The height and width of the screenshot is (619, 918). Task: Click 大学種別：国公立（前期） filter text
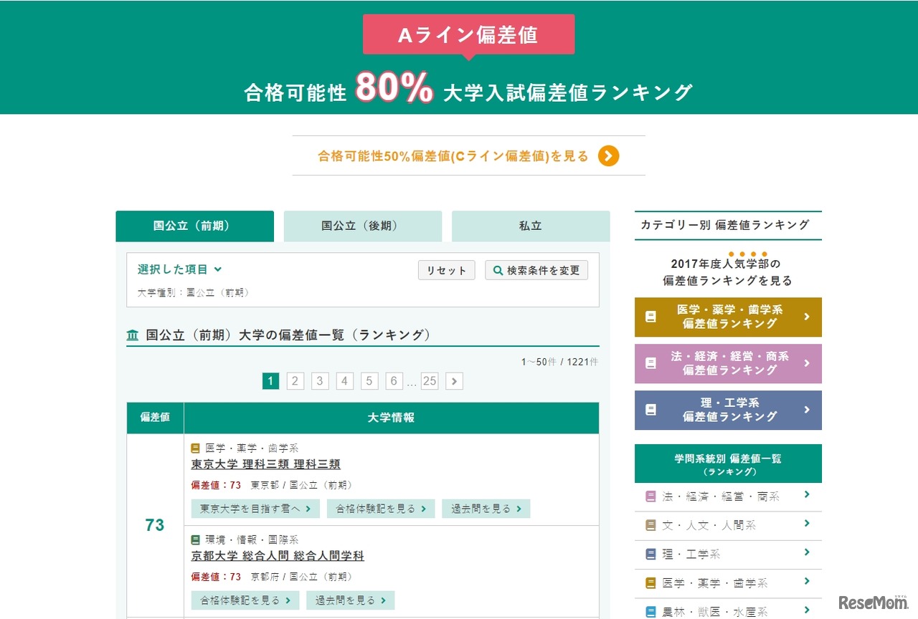click(194, 292)
